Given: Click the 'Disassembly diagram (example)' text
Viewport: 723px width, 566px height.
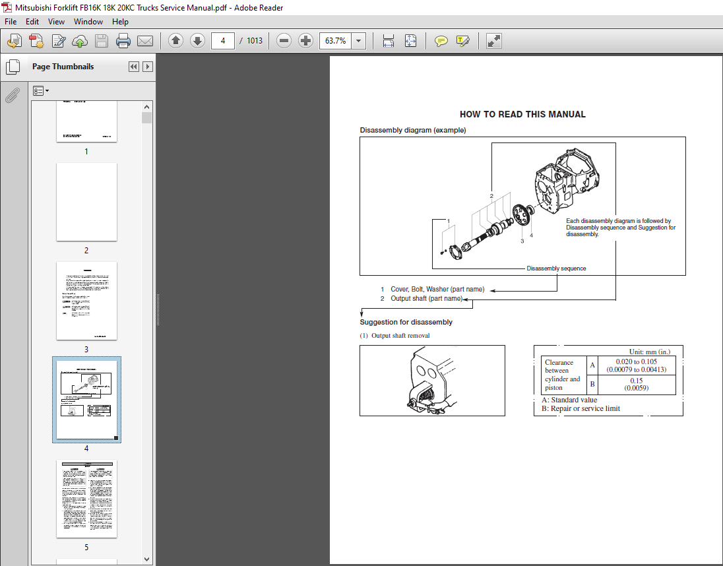Looking at the screenshot, I should click(413, 130).
